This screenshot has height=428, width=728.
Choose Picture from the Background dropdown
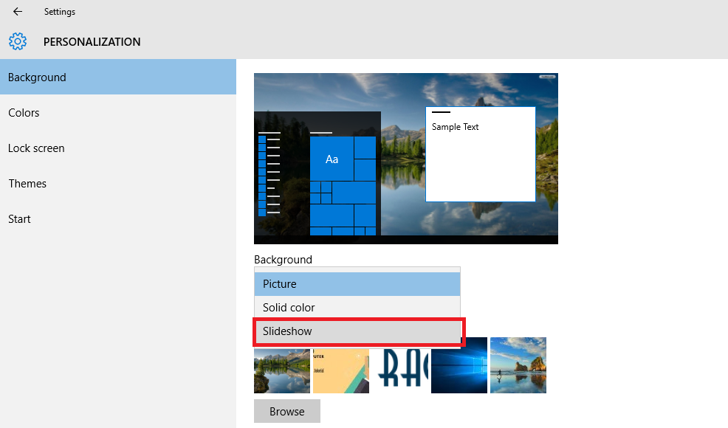point(357,284)
